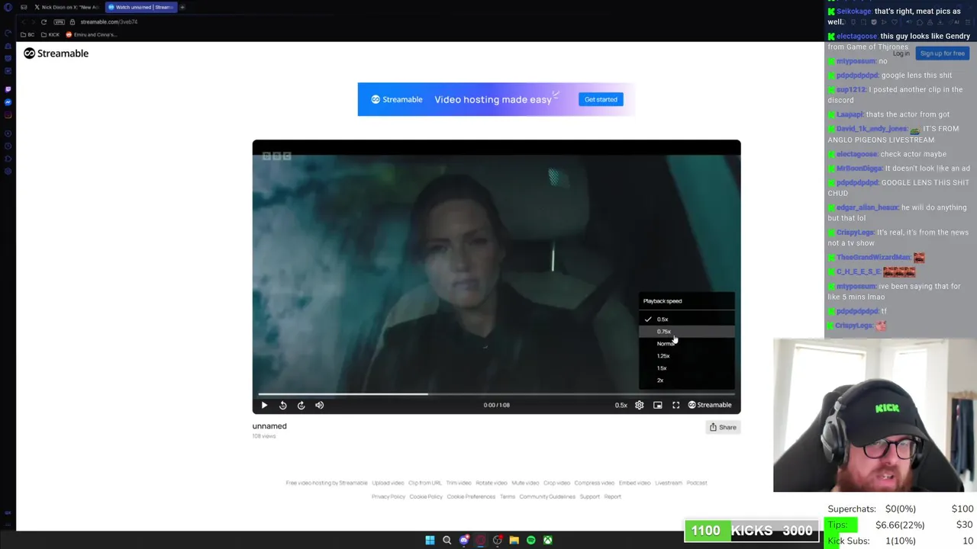Viewport: 977px width, 549px height.
Task: Open the tab islands icon beside tabs
Action: [x=24, y=7]
